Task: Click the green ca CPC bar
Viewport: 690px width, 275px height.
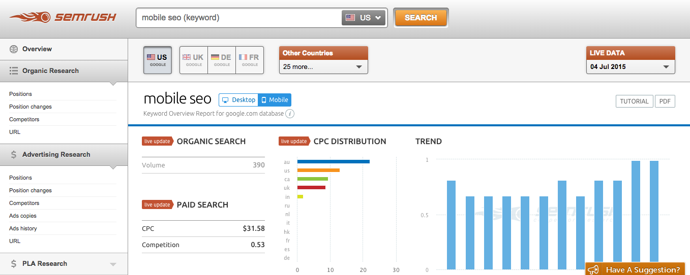Action: tap(313, 179)
